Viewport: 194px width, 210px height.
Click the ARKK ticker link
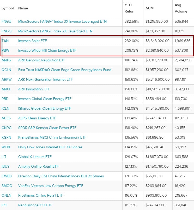(x=6, y=89)
